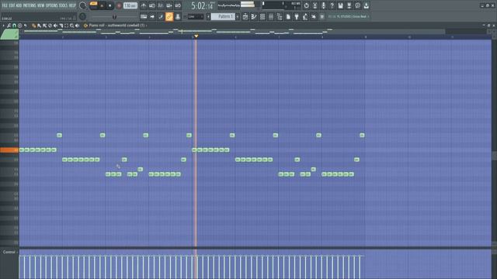497x279 pixels.
Task: Toggle loop recording icon
Action: pos(178,5)
